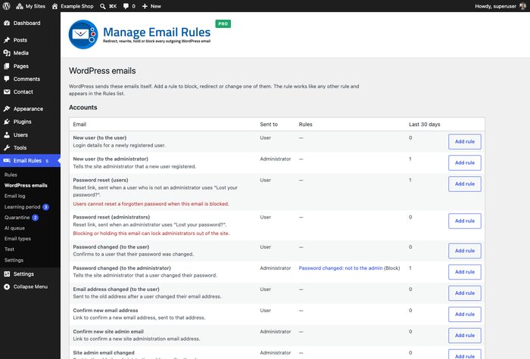Open the AI queue submenu item

[x=14, y=228]
